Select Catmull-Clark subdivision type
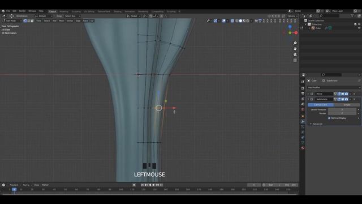Screen dimensions: 362x204 point(321,105)
